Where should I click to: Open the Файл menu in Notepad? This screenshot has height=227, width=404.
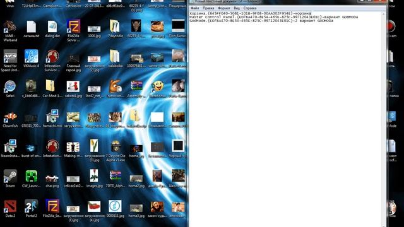[x=194, y=8]
